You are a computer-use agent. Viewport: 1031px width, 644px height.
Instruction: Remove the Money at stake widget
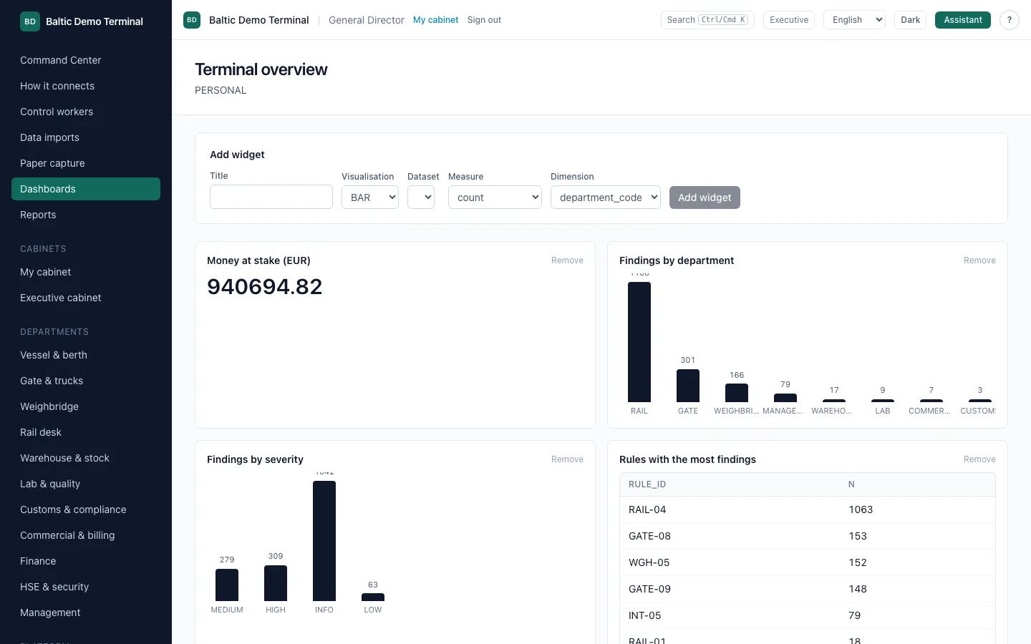coord(567,260)
